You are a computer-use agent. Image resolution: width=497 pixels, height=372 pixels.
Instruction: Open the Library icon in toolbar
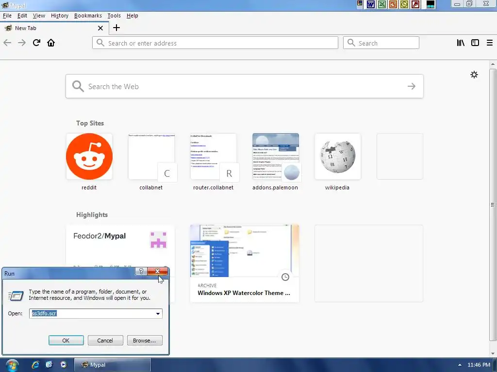[461, 43]
